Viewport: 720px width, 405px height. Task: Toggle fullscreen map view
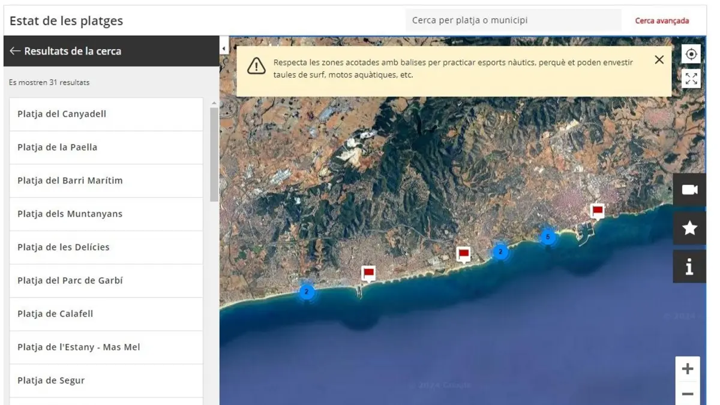691,79
